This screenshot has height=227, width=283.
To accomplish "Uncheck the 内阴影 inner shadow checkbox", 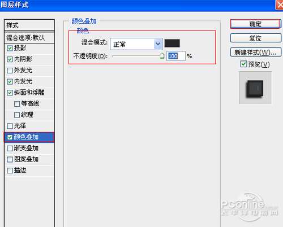I will pos(10,59).
